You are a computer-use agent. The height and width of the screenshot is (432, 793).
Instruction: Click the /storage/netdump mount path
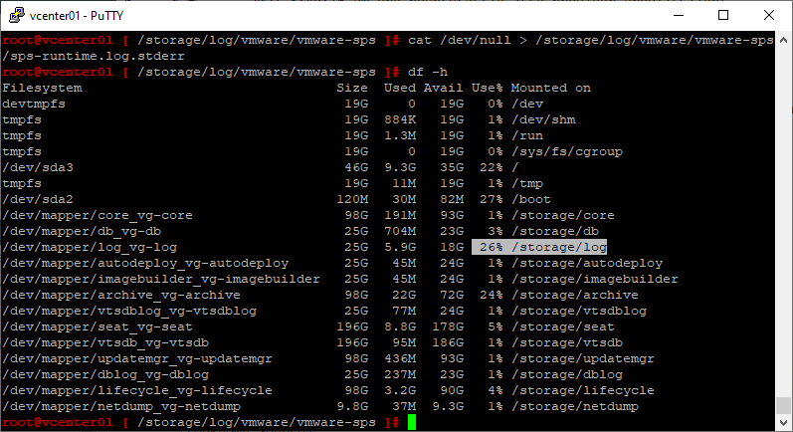point(574,406)
